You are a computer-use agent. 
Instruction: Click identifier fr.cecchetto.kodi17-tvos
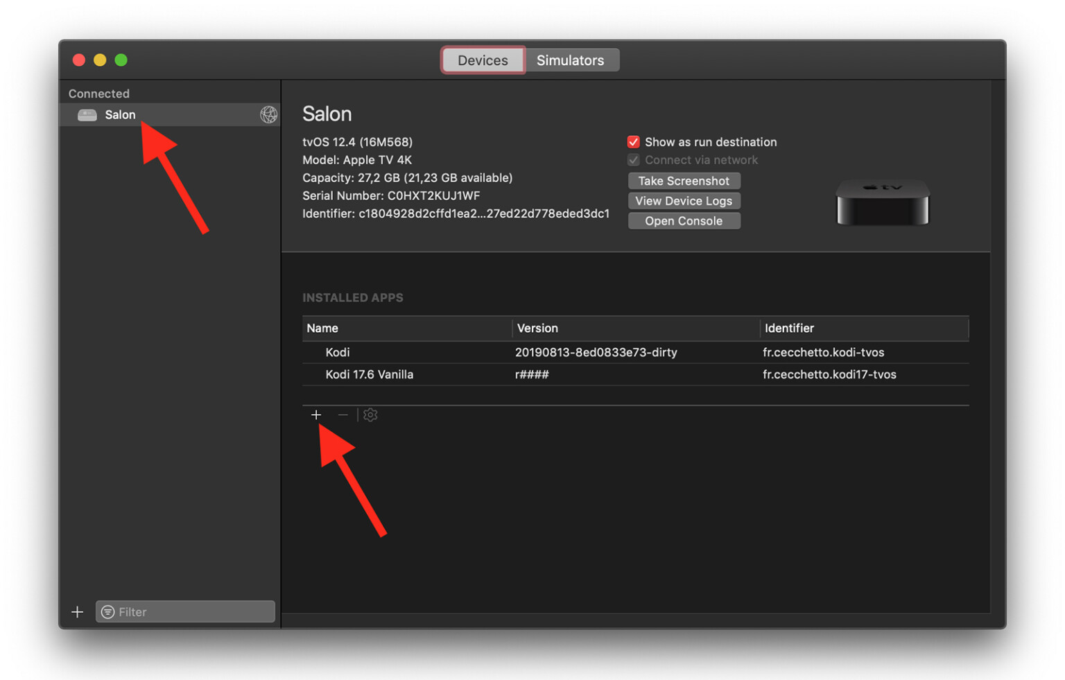coord(829,375)
